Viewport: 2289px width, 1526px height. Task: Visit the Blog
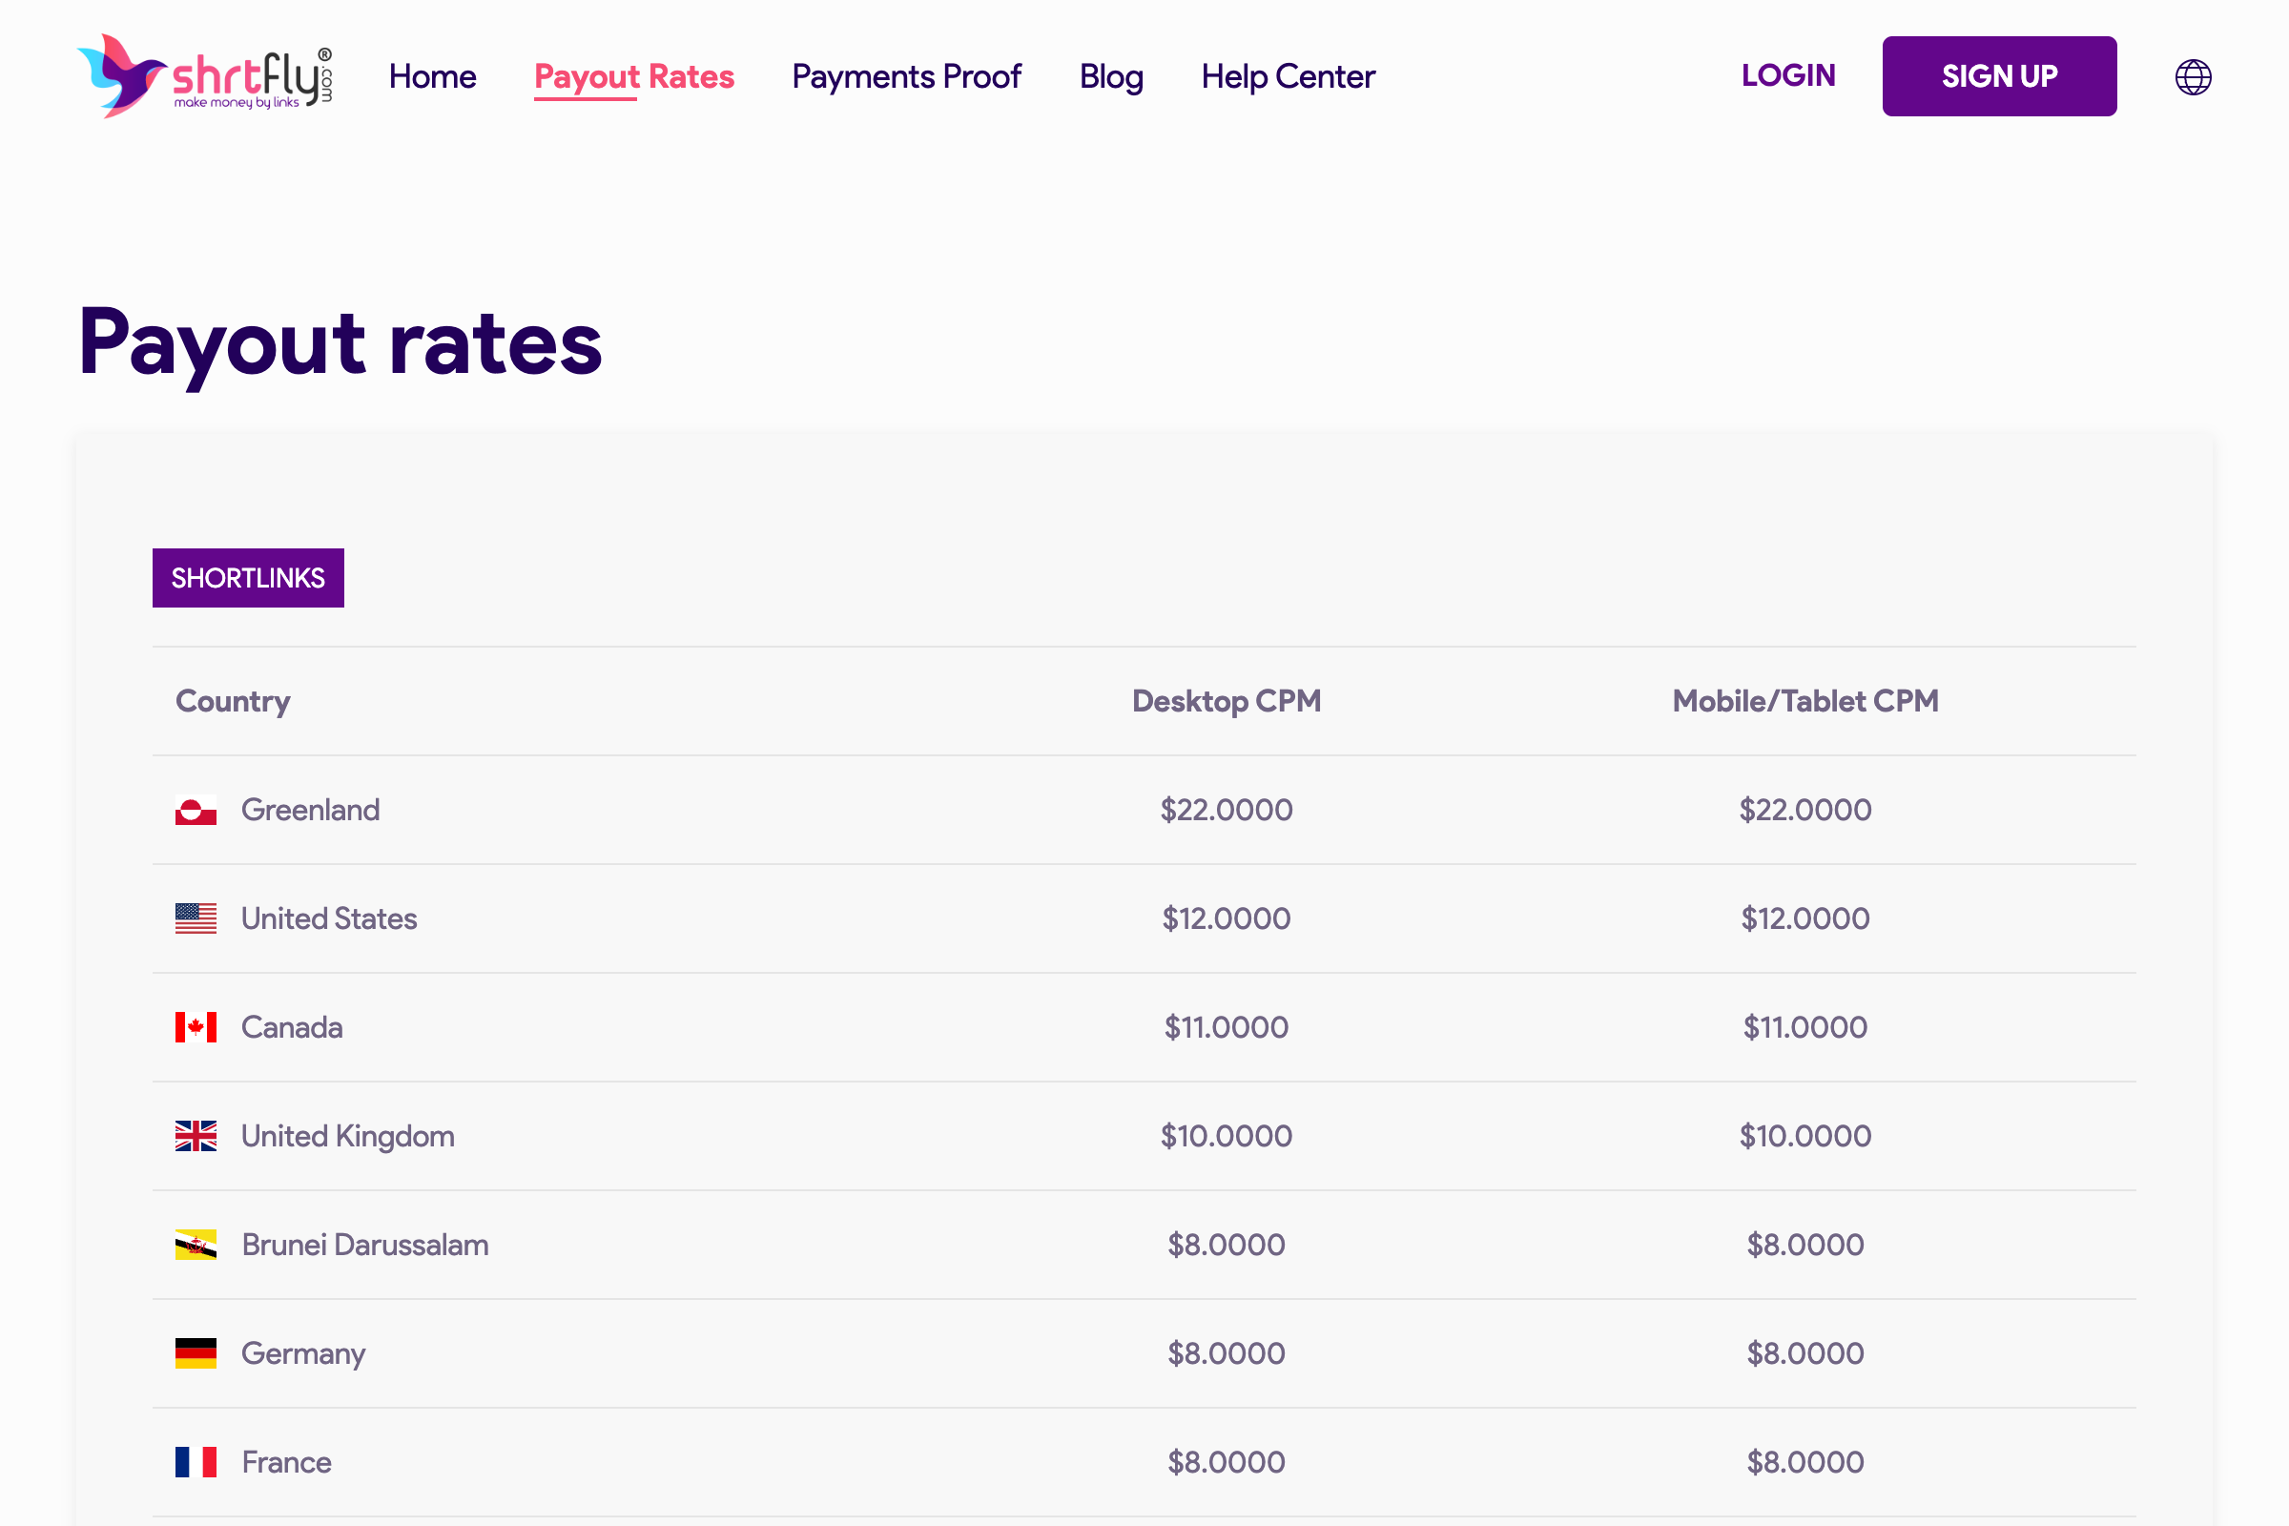[x=1110, y=77]
